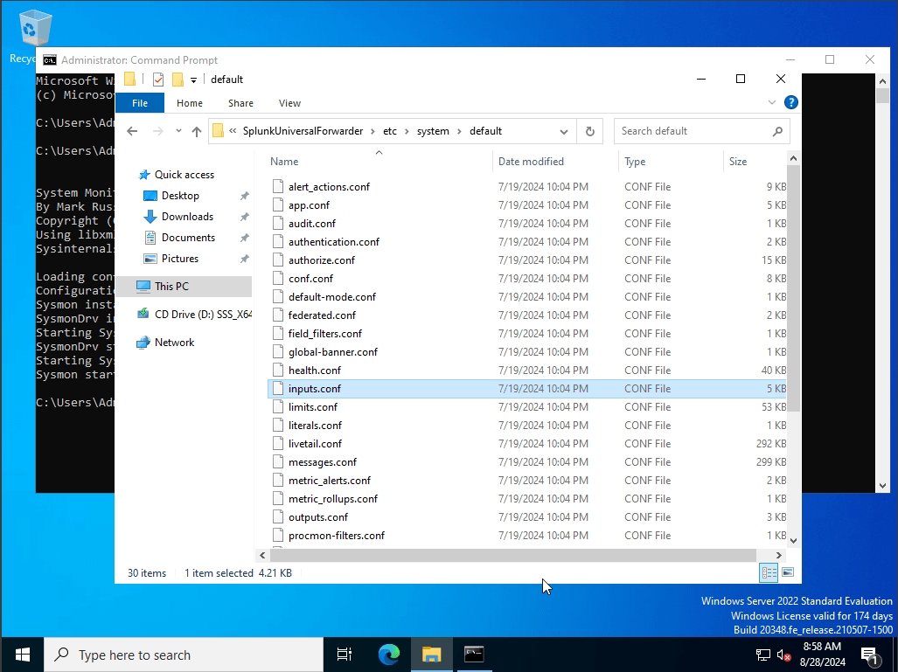Click the search magnifier icon
Viewport: 898px width, 672px height.
(x=777, y=131)
